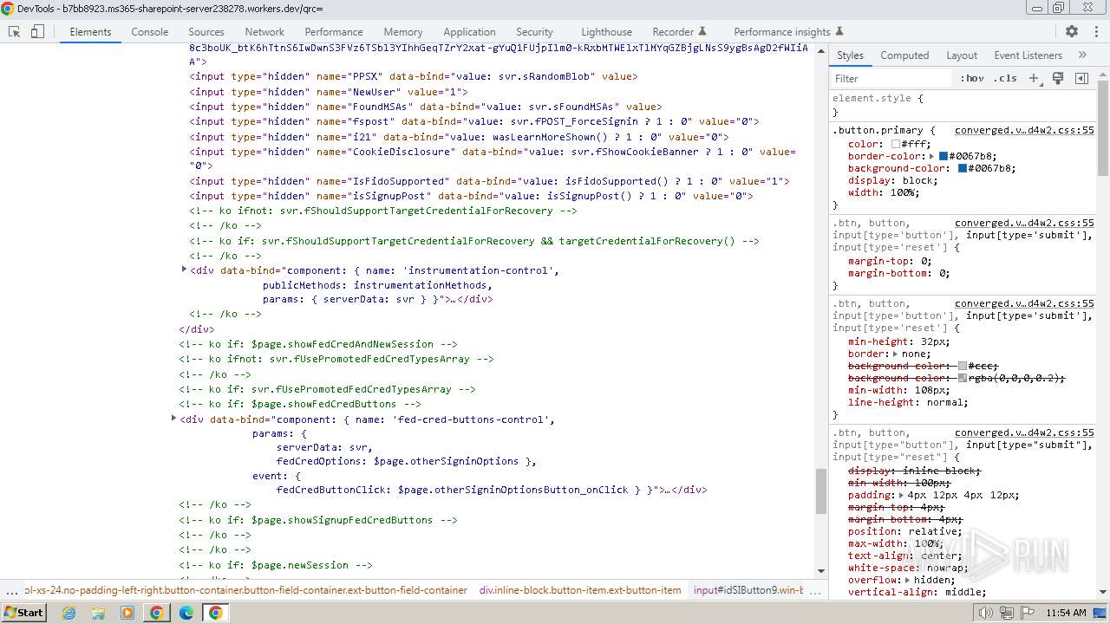The image size is (1110, 624).
Task: Click the new style rule plus icon
Action: point(1034,78)
